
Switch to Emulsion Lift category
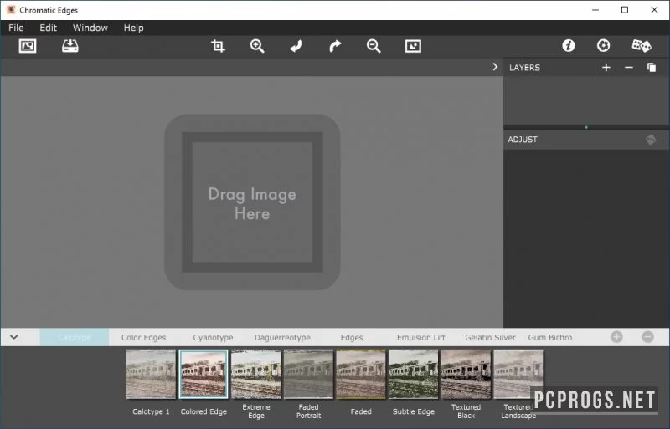421,337
